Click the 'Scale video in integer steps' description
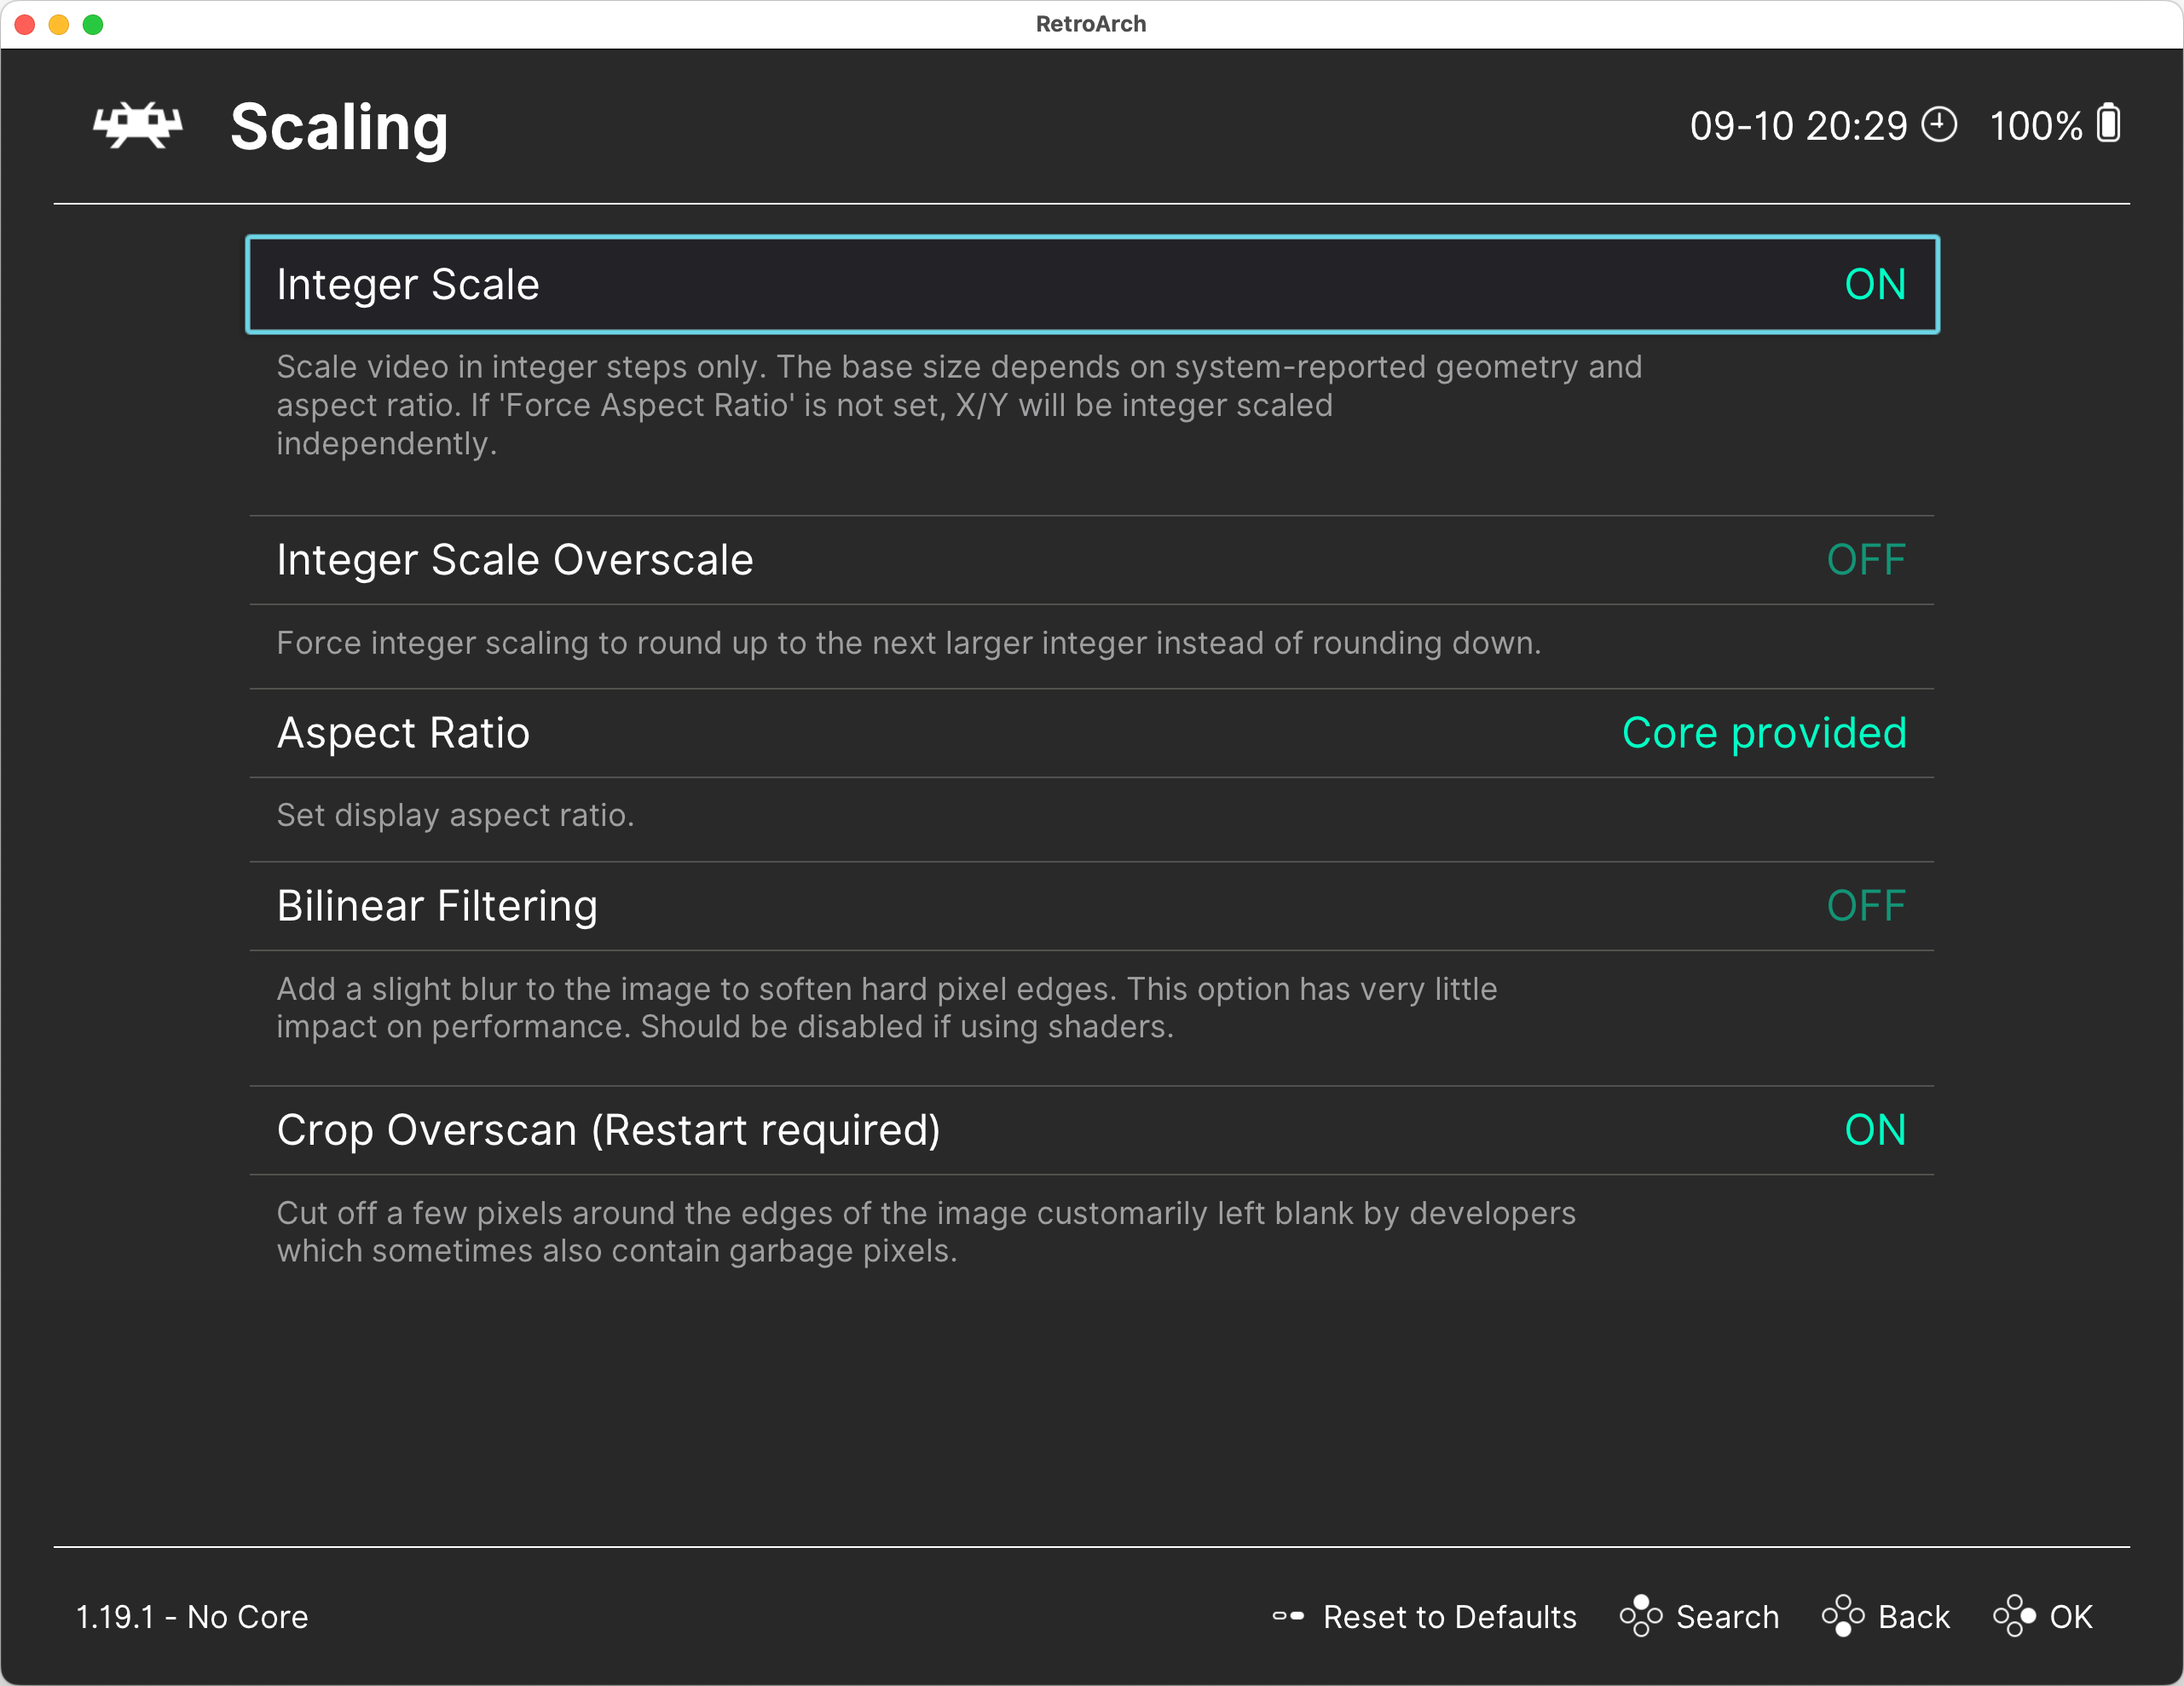 (959, 405)
